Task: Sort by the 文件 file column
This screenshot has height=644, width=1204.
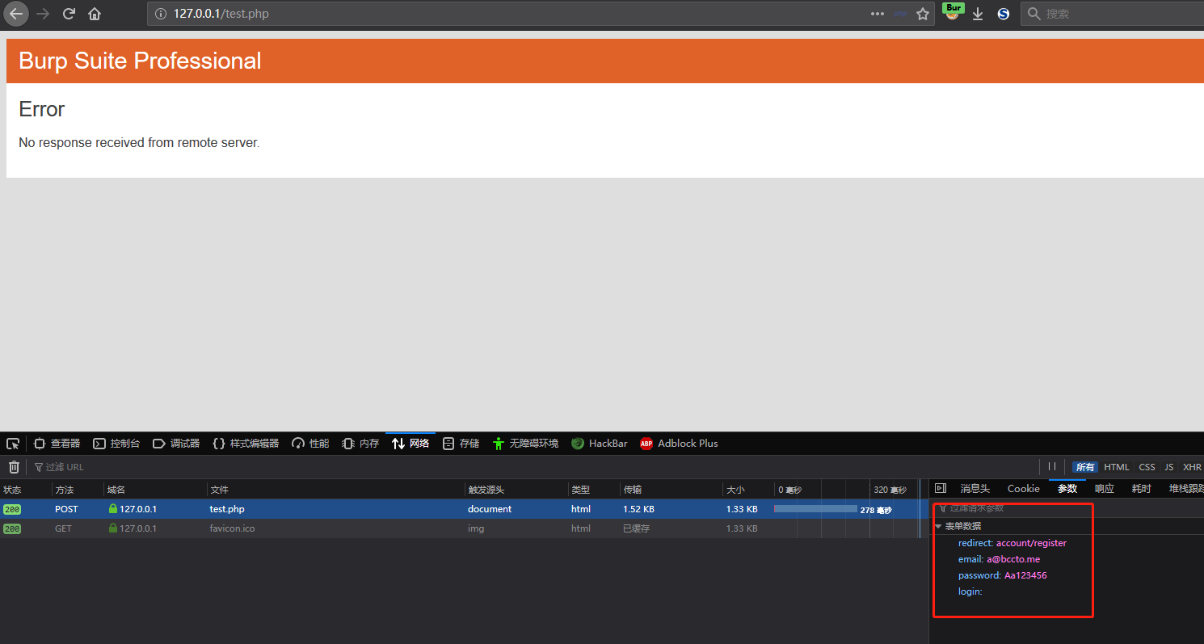Action: tap(335, 490)
